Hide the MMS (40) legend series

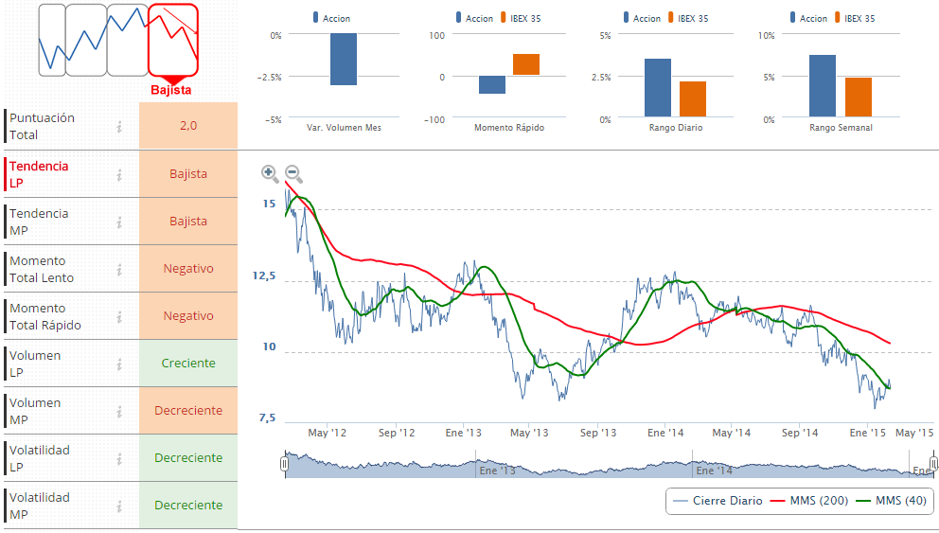point(890,501)
